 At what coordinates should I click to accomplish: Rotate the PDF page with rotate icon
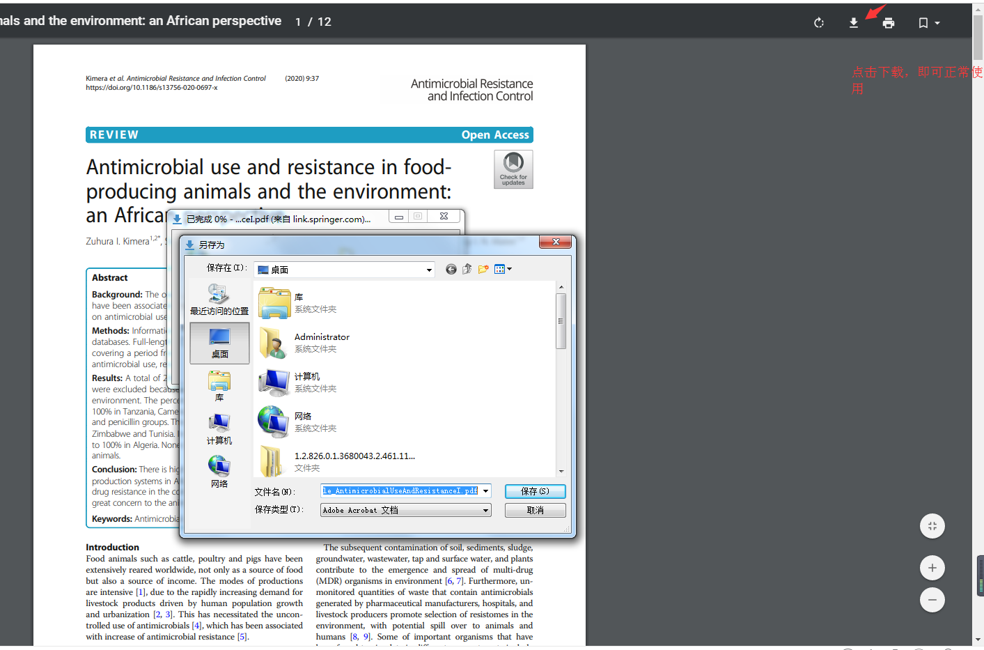point(819,23)
